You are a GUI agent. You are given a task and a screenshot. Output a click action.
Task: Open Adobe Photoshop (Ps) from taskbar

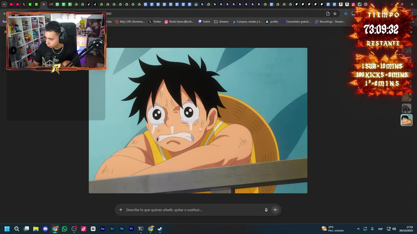[122, 229]
